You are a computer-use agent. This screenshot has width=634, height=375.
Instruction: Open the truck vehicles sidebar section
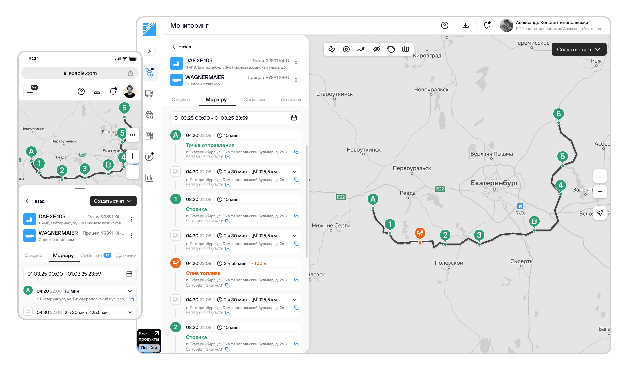click(x=149, y=93)
